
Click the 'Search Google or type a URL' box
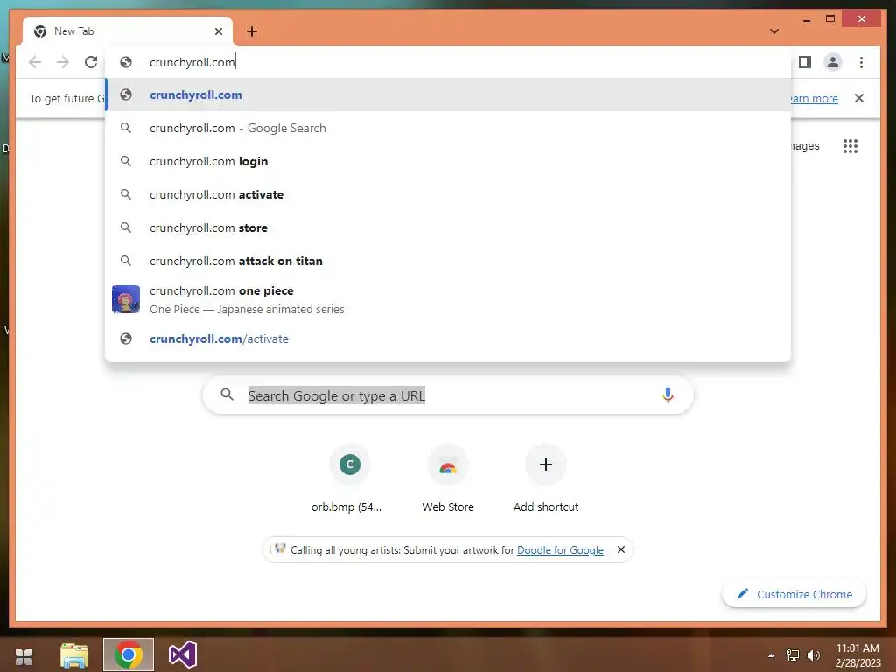tap(448, 395)
